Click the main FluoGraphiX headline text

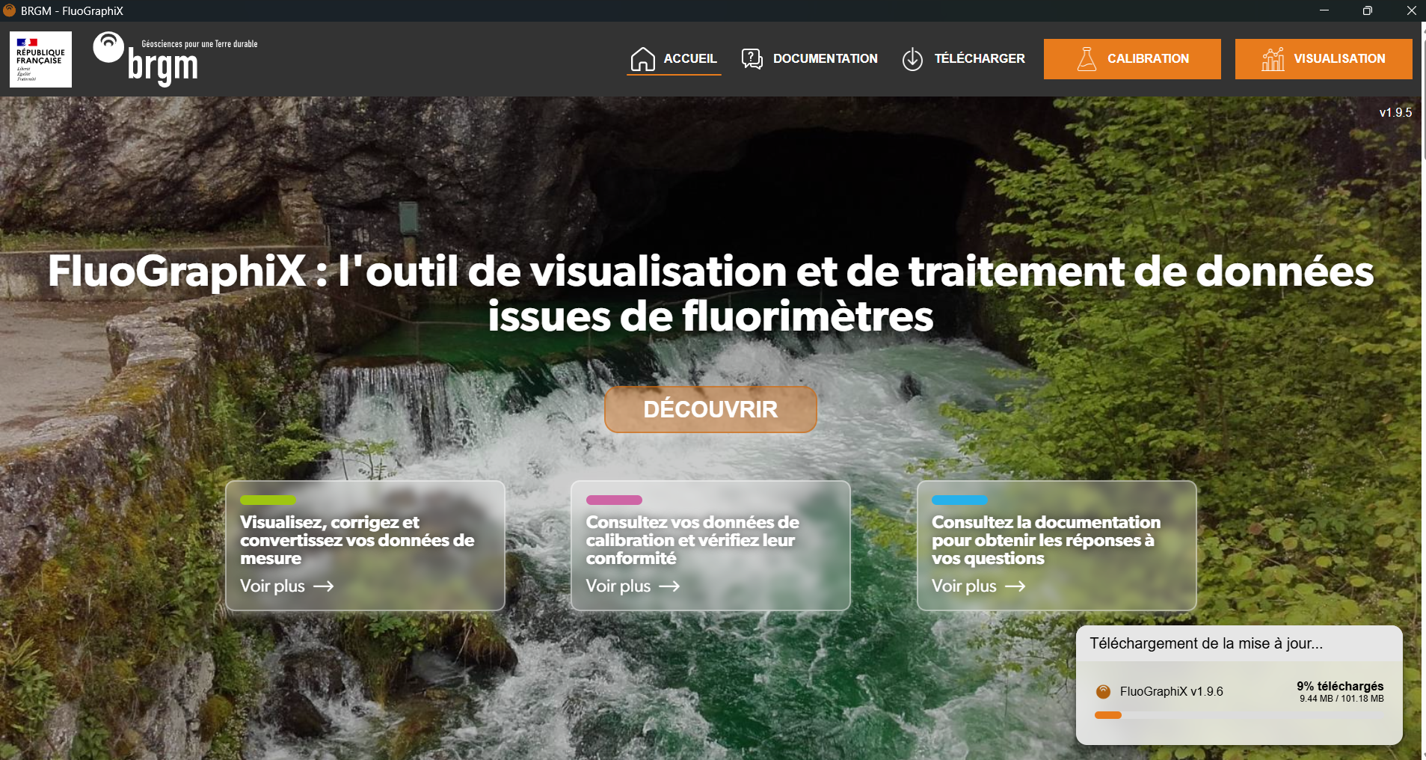710,293
